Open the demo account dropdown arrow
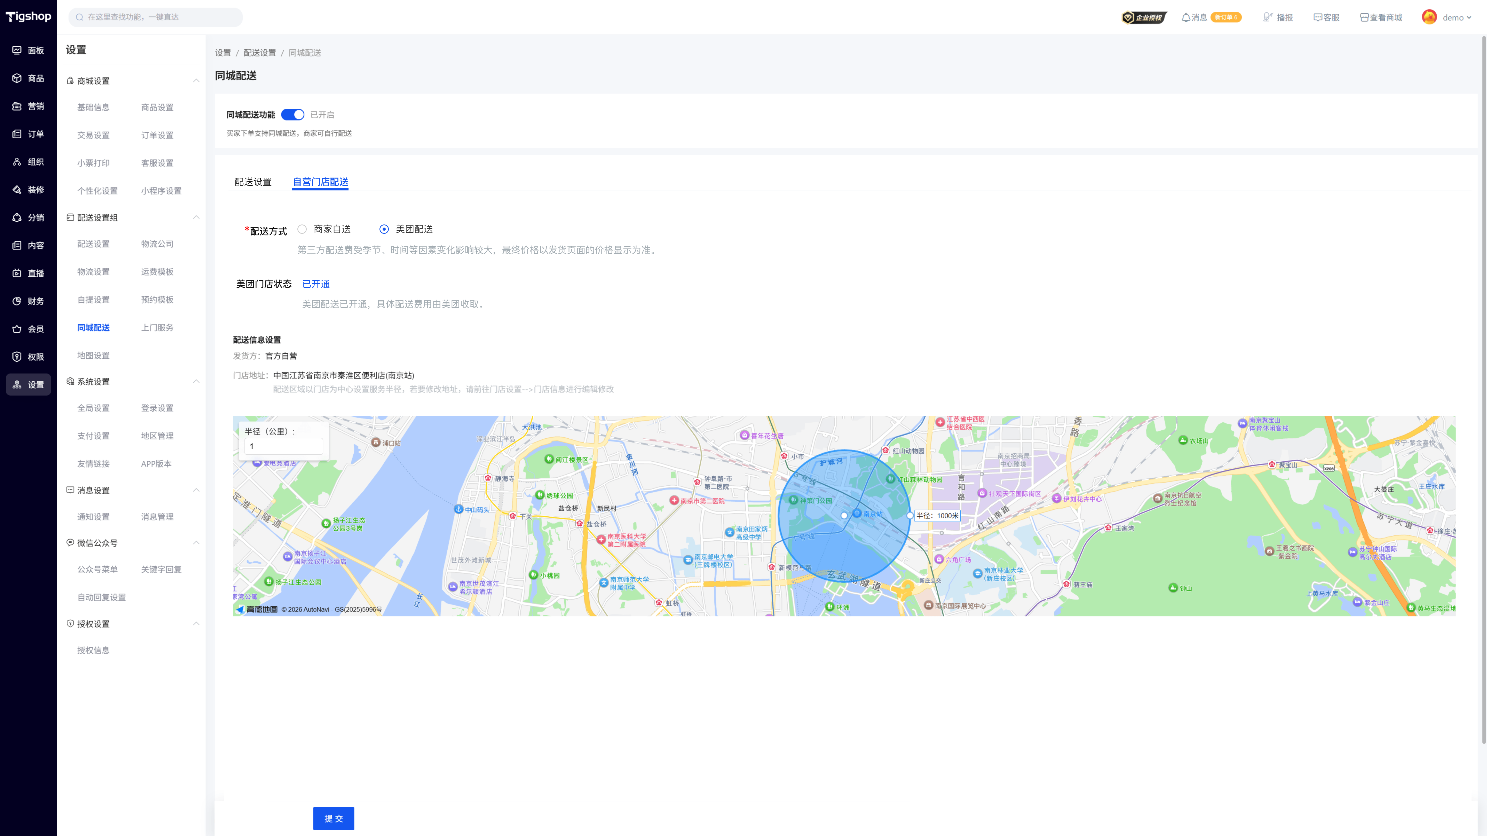This screenshot has height=836, width=1487. (x=1469, y=18)
